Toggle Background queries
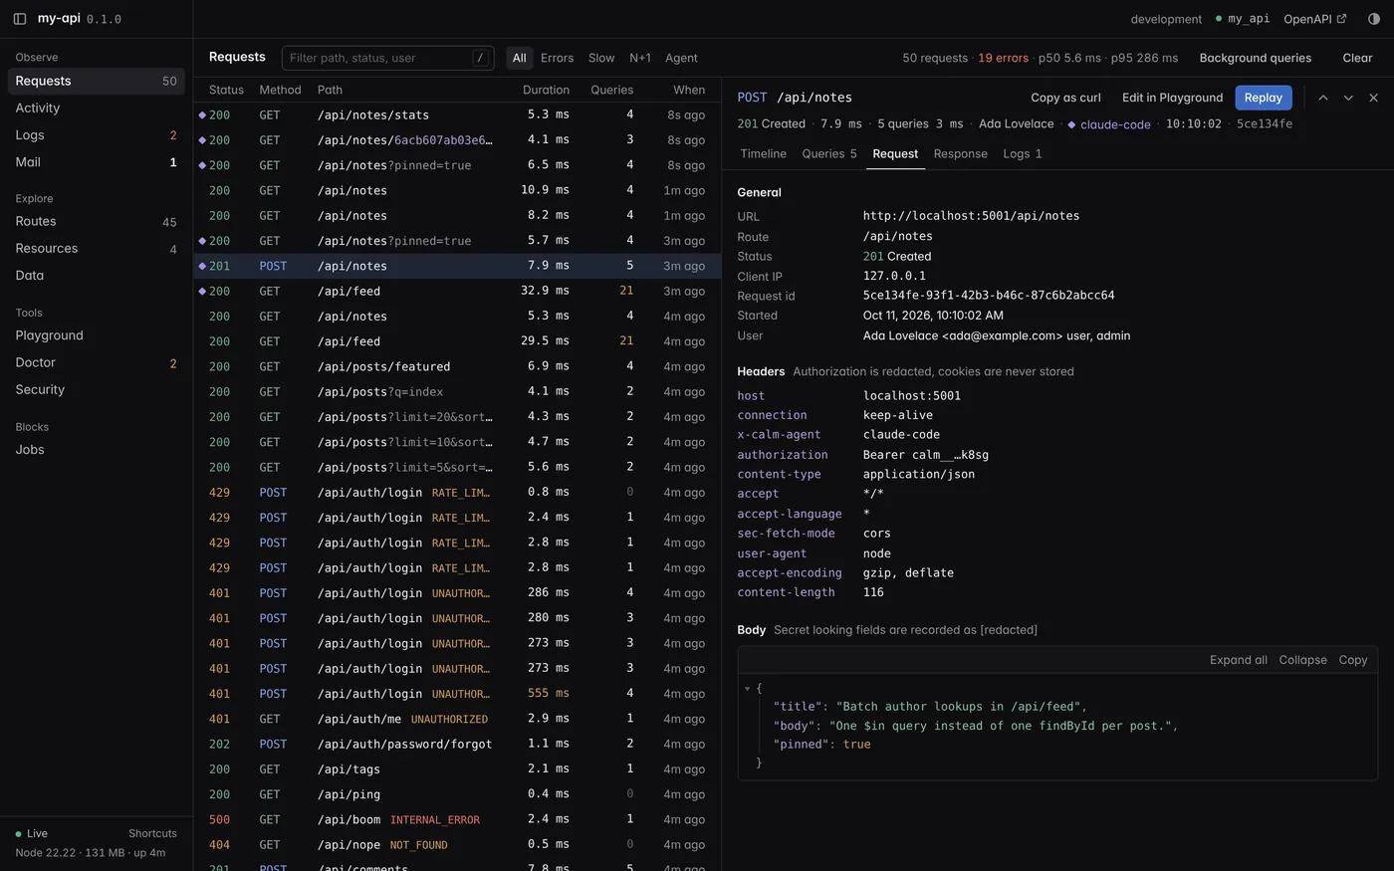 [1255, 58]
